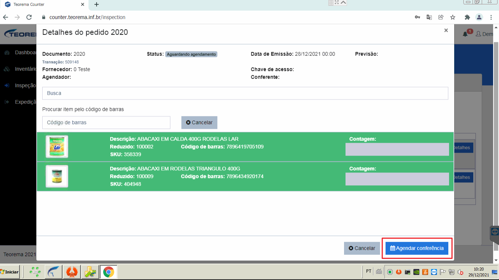Click the Java tray icon

click(425, 272)
